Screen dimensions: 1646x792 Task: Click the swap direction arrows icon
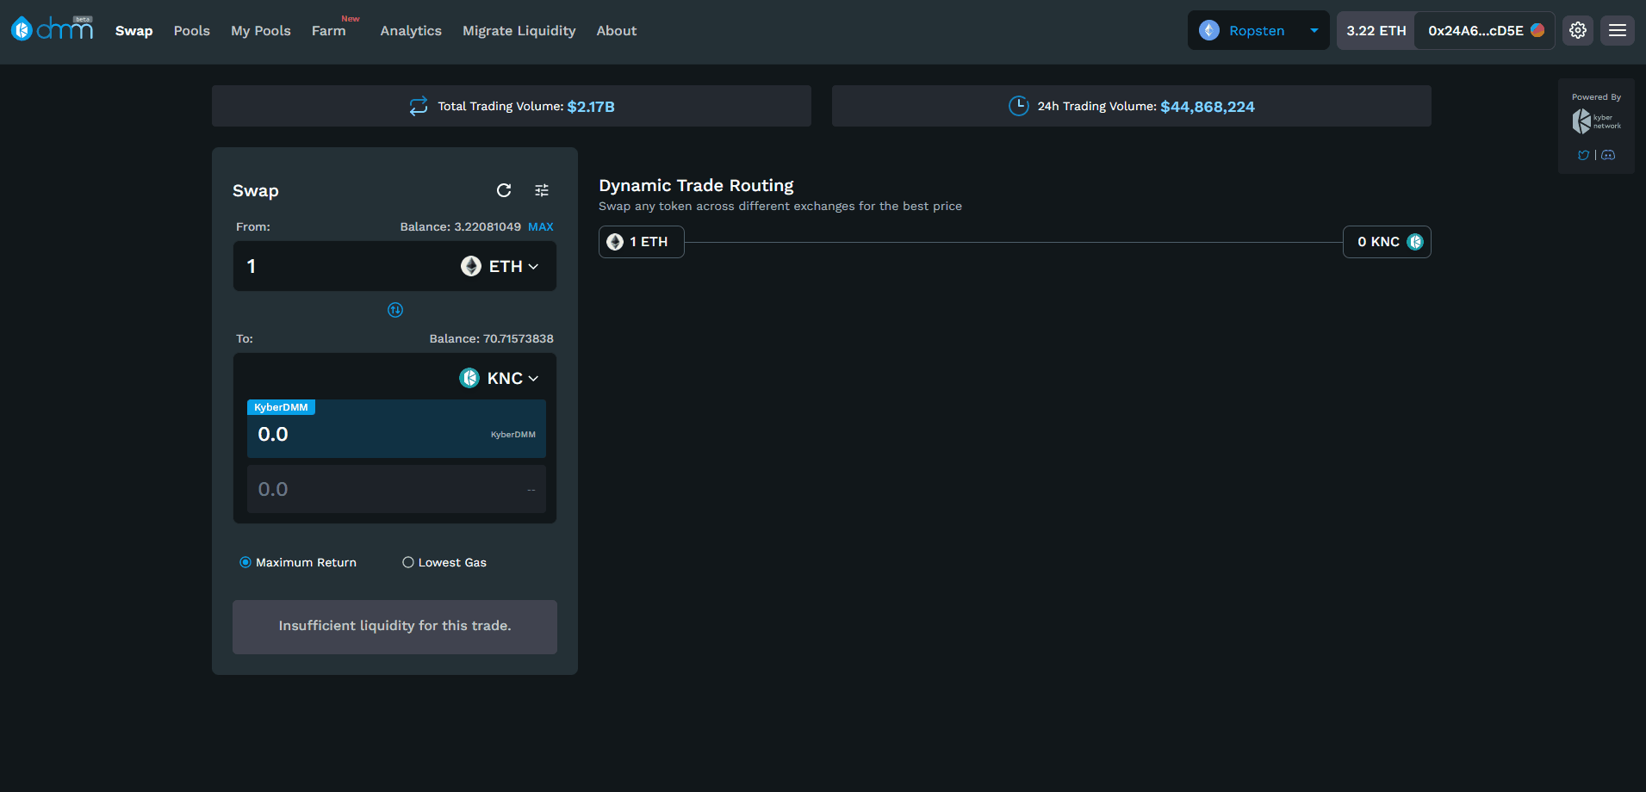tap(395, 310)
